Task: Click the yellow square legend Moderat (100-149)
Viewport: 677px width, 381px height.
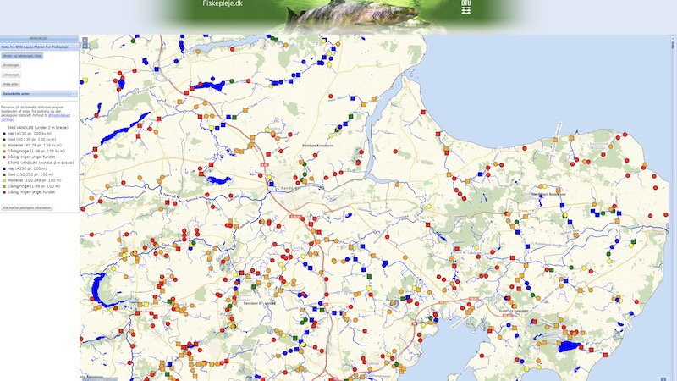Action: click(x=4, y=180)
